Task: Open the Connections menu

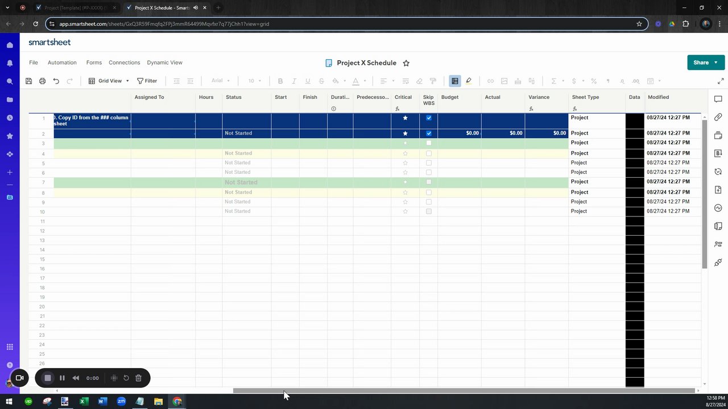Action: (125, 62)
